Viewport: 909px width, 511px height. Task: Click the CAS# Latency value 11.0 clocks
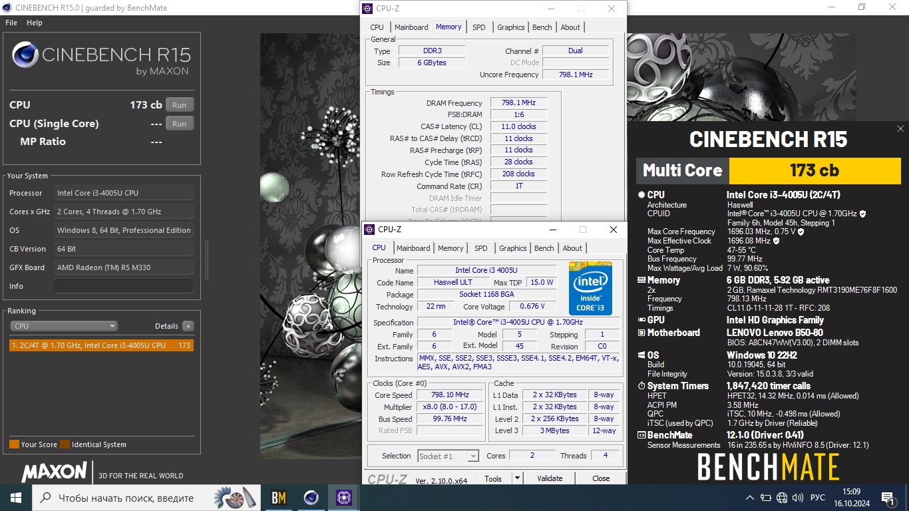[518, 126]
